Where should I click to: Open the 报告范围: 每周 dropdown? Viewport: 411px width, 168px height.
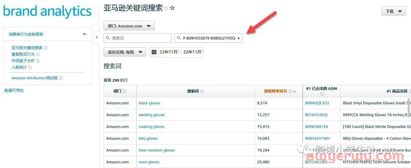[125, 52]
